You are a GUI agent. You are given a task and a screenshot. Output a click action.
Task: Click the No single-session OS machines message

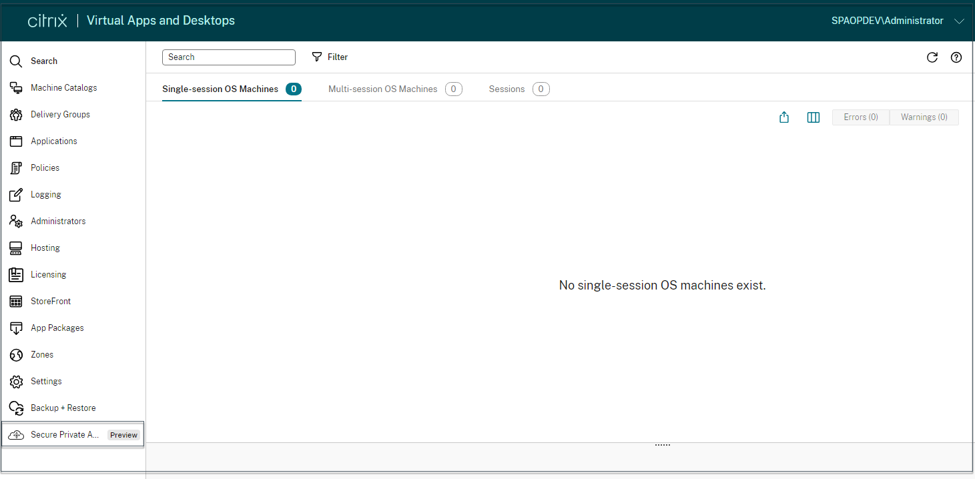click(x=663, y=286)
